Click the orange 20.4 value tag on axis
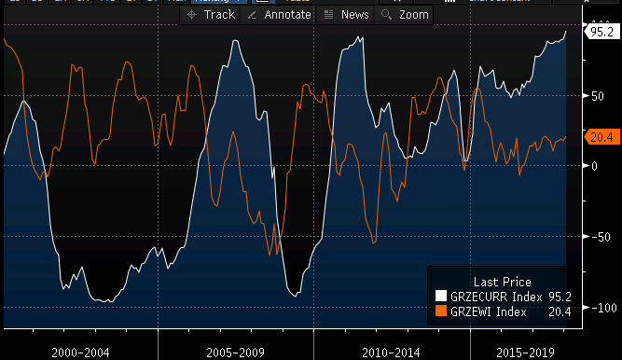 [x=601, y=137]
